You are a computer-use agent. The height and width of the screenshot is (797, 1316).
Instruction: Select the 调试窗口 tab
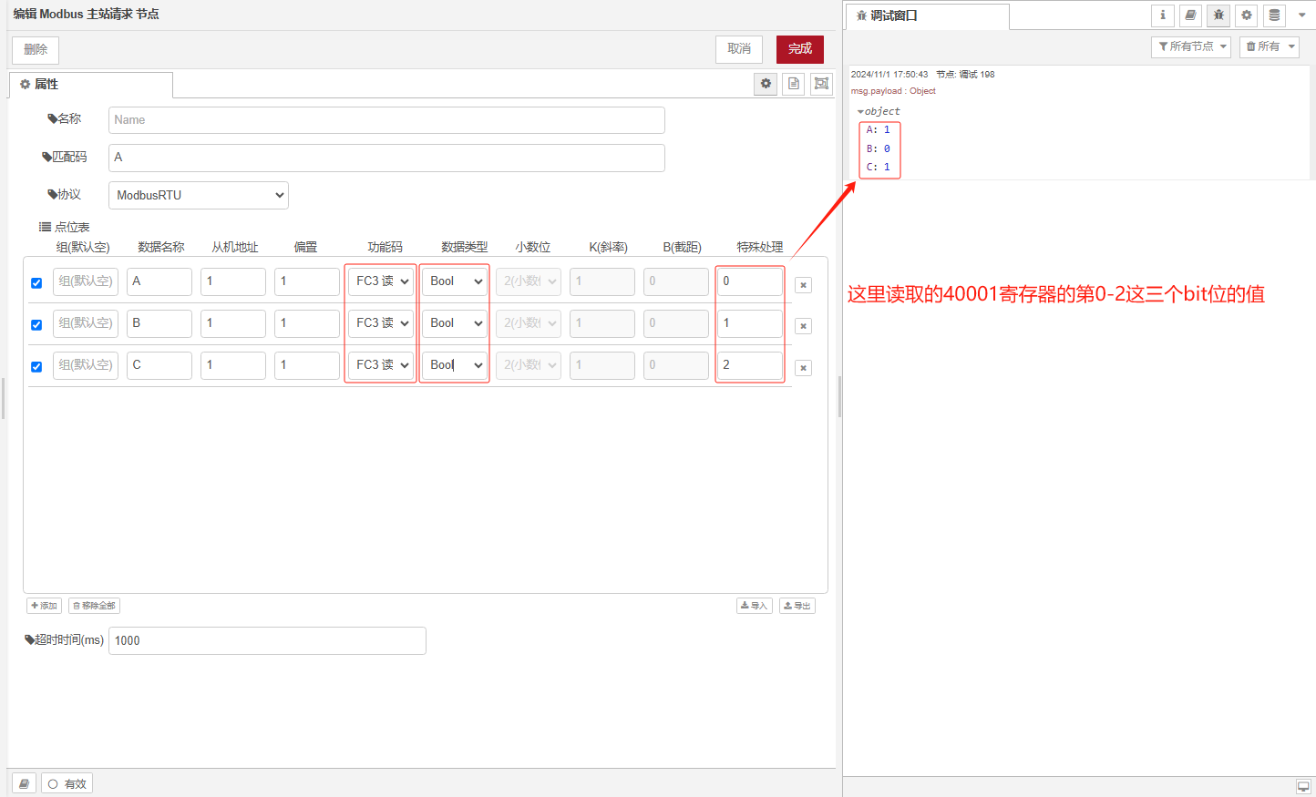(x=927, y=16)
